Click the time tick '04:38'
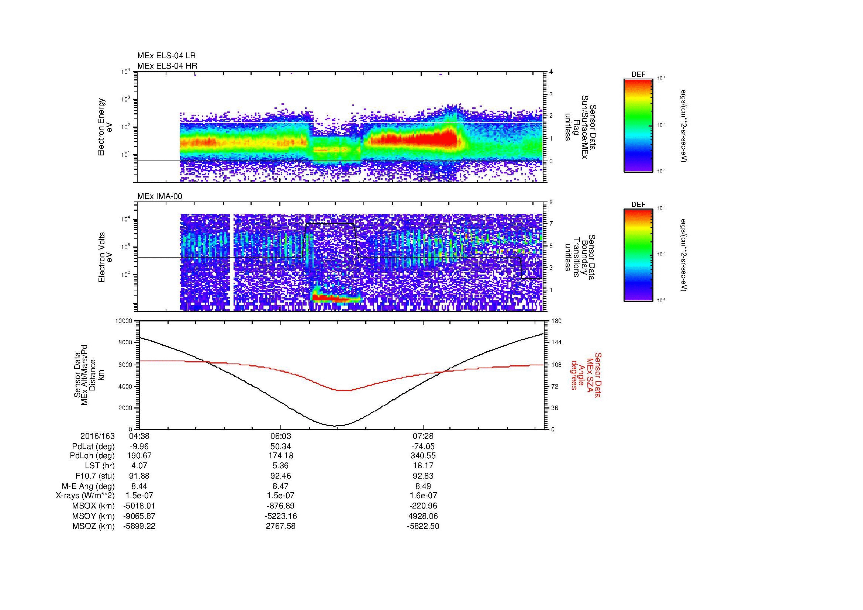 [x=139, y=436]
